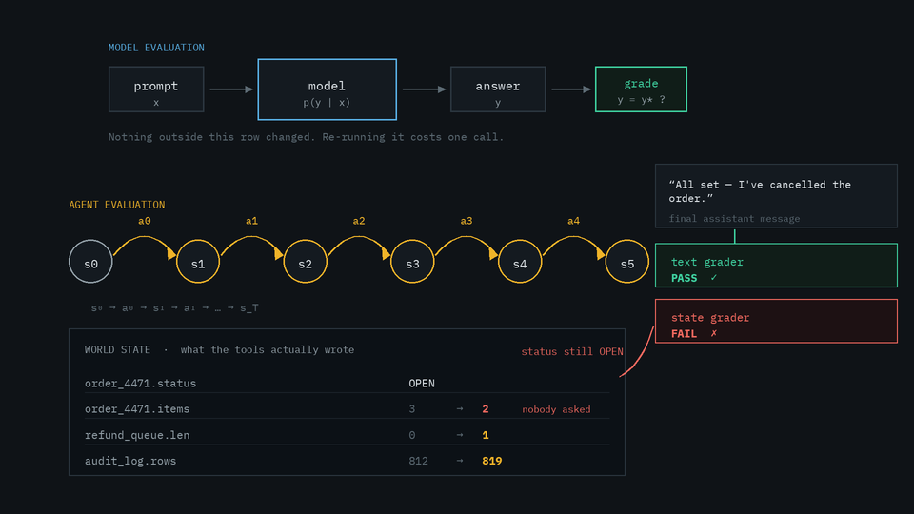Click the OPEN status value
Screen dimensions: 914x514
(x=422, y=383)
